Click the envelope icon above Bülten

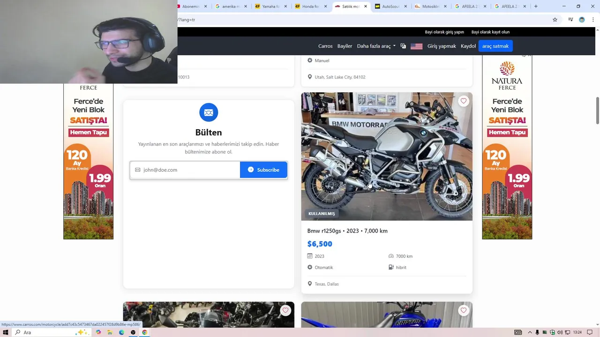tap(209, 112)
